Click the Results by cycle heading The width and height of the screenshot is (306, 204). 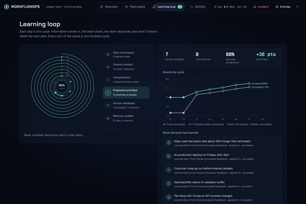tap(174, 72)
